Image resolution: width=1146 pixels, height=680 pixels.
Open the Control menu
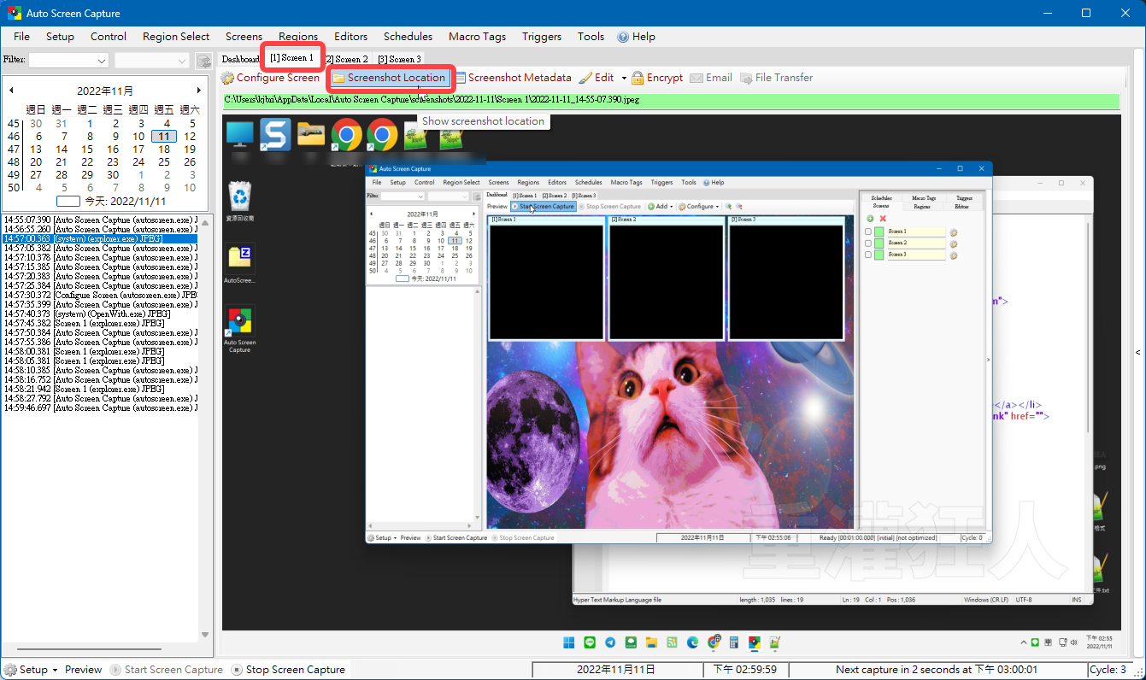pyautogui.click(x=109, y=37)
